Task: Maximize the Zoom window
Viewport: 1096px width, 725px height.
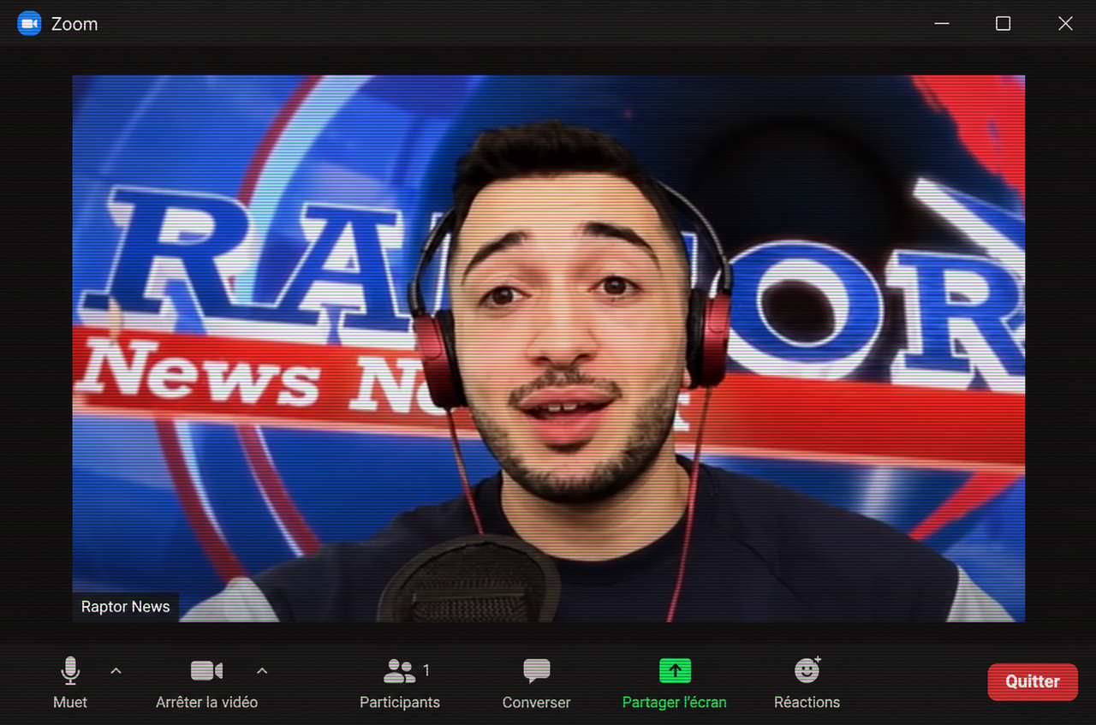Action: pos(1004,24)
